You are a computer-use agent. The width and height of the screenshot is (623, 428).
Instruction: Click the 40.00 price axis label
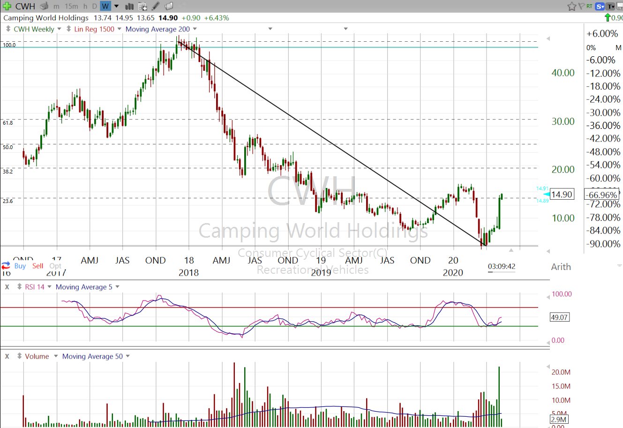coord(563,73)
